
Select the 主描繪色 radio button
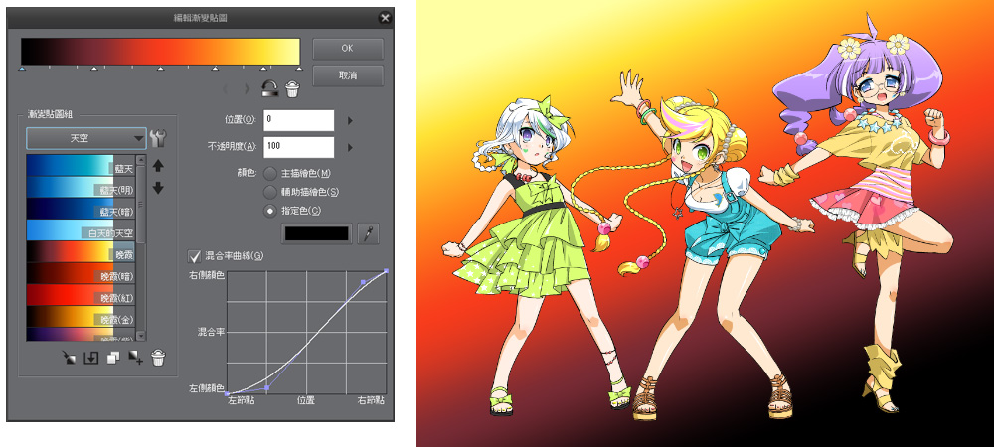(269, 174)
